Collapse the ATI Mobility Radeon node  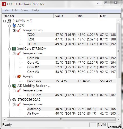pos(9,86)
